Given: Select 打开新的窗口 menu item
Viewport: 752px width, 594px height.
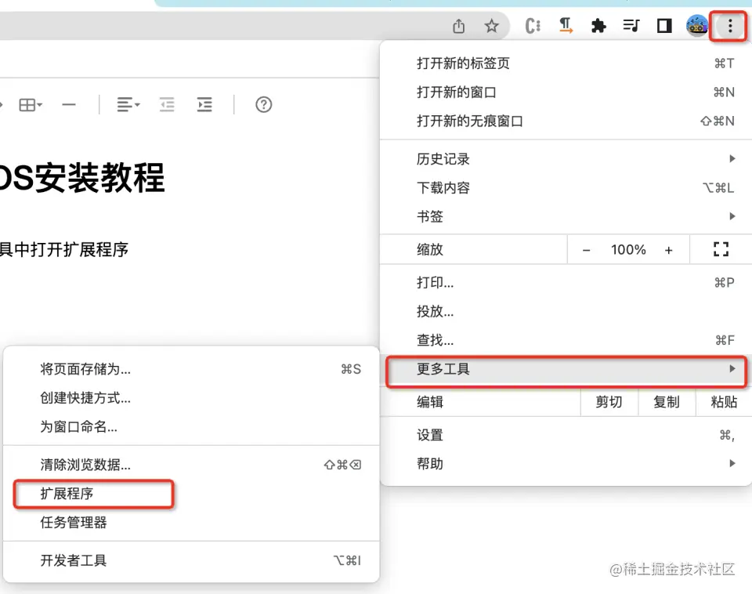Looking at the screenshot, I should pos(566,92).
